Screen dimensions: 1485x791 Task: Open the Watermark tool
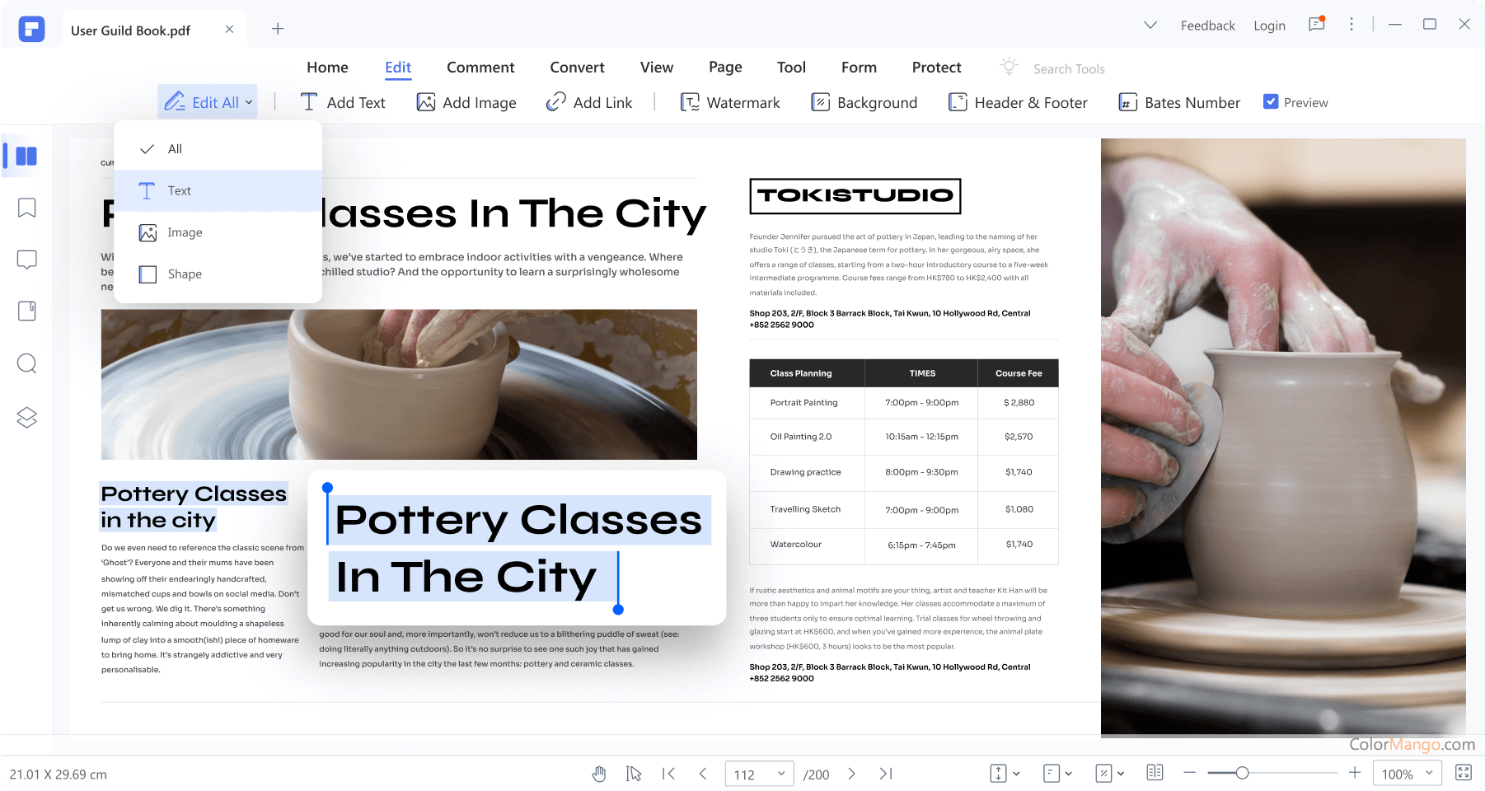point(730,102)
